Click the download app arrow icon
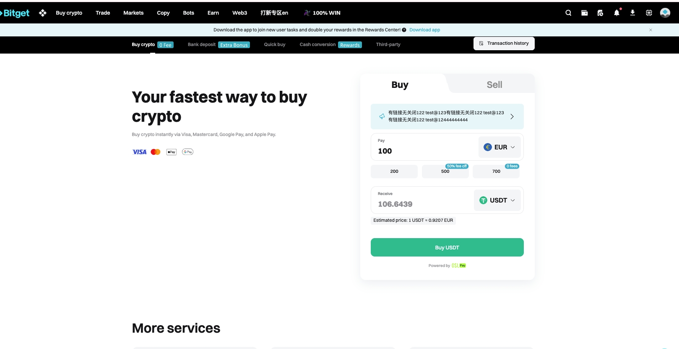Screen dimensions: 679x349 (632, 13)
